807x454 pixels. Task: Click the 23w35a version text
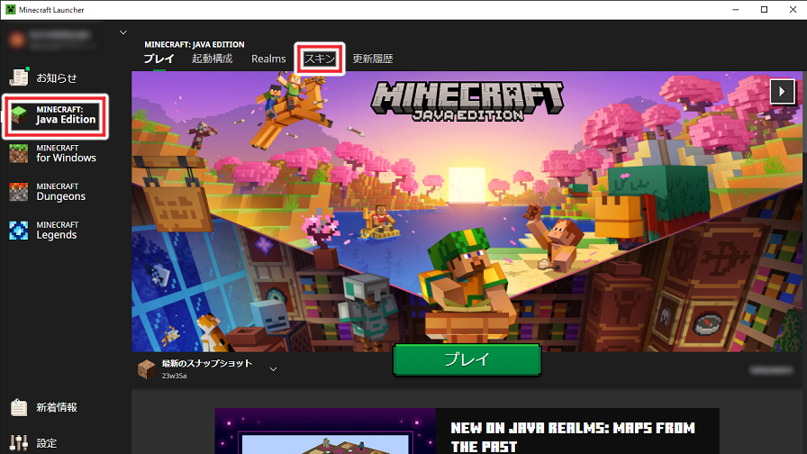point(174,376)
